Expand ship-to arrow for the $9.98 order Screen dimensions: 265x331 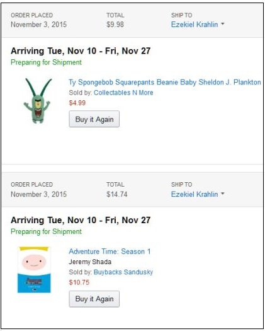click(223, 24)
